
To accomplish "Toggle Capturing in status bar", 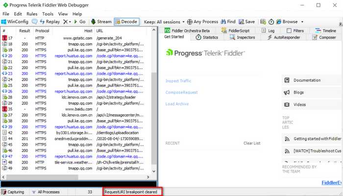I will 12,192.
